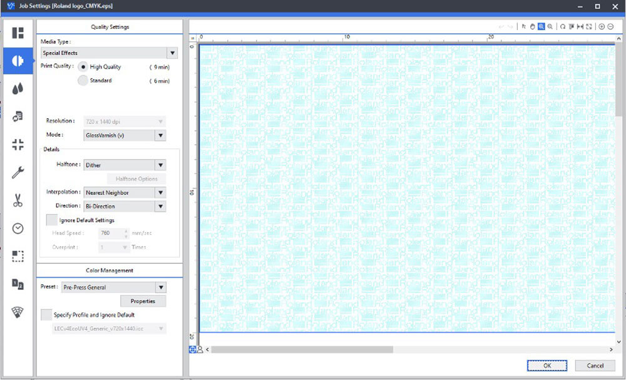
Task: Open the Layout settings icon in sidebar
Action: point(18,33)
